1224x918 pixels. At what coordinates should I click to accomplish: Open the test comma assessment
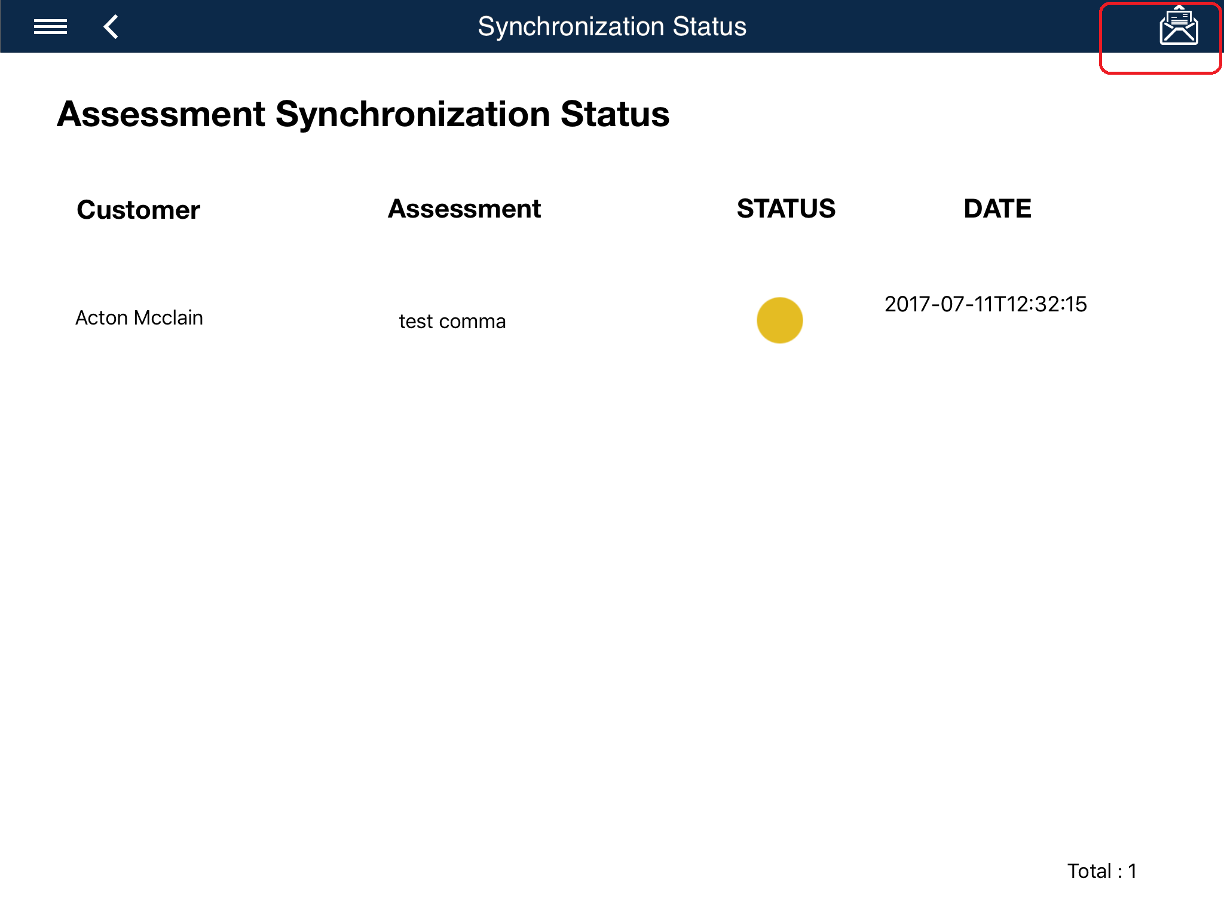pyautogui.click(x=452, y=322)
